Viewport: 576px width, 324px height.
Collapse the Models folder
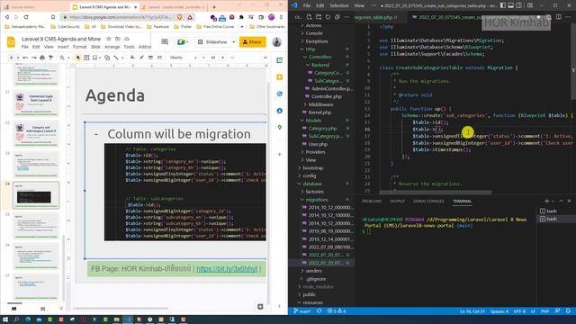pos(313,120)
